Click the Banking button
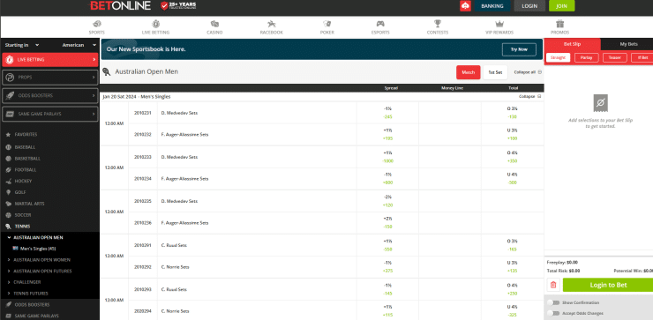The image size is (653, 320). point(492,6)
